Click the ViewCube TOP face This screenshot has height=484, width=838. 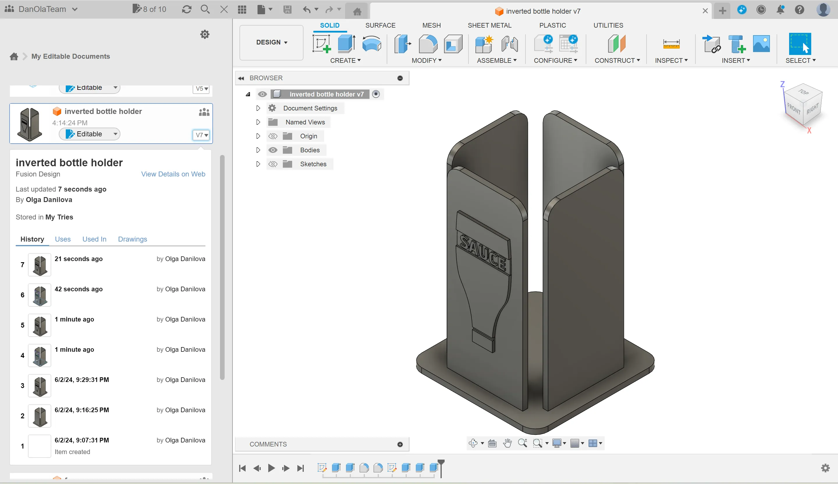click(x=803, y=92)
